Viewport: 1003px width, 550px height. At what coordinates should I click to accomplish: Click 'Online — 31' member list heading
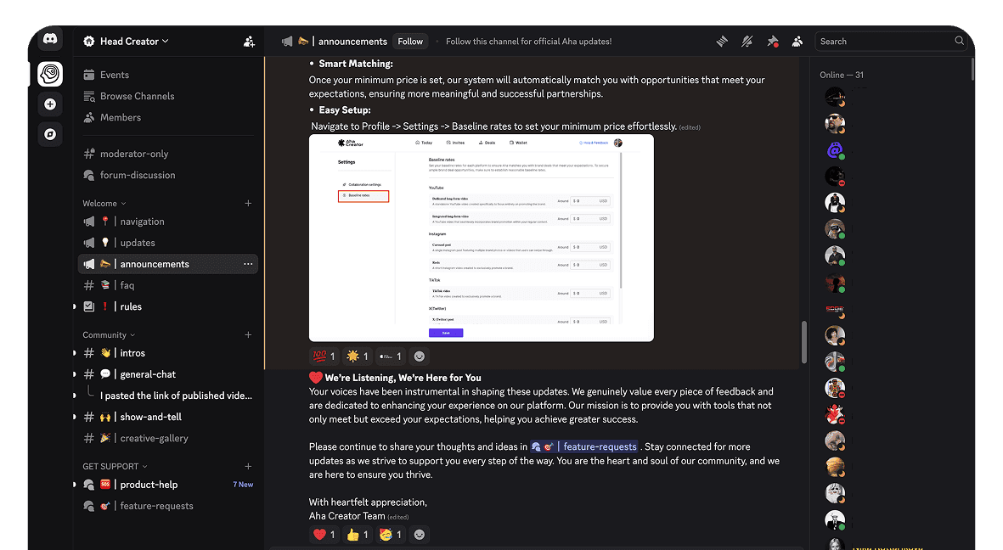[x=841, y=75]
